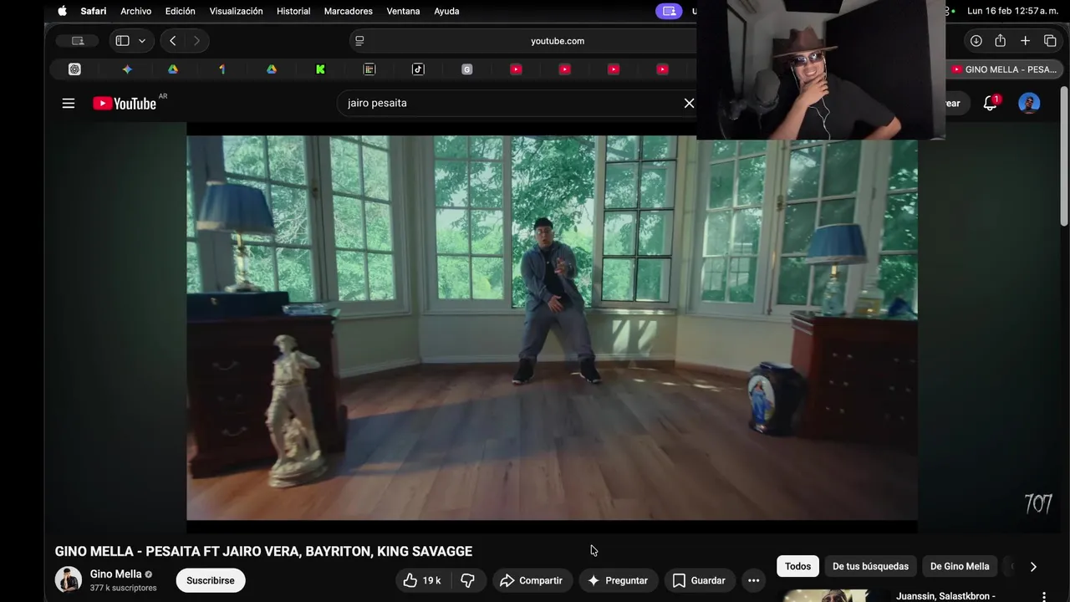The image size is (1070, 602).
Task: Like the video with thumbs up
Action: pos(422,580)
